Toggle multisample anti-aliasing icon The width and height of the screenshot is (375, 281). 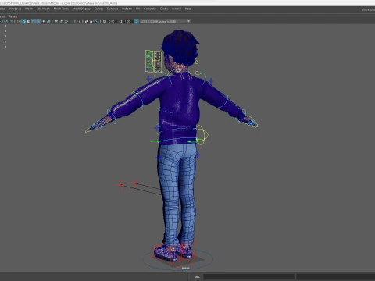click(x=66, y=21)
